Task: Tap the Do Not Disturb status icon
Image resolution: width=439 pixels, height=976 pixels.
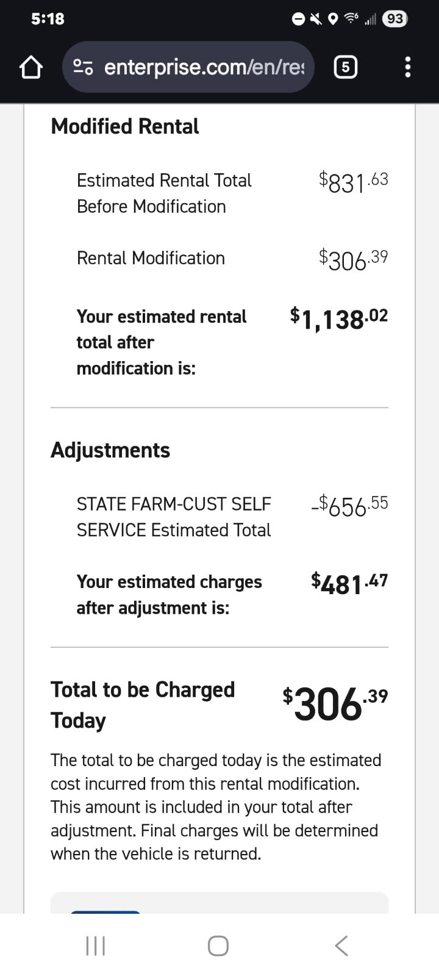Action: [x=299, y=19]
